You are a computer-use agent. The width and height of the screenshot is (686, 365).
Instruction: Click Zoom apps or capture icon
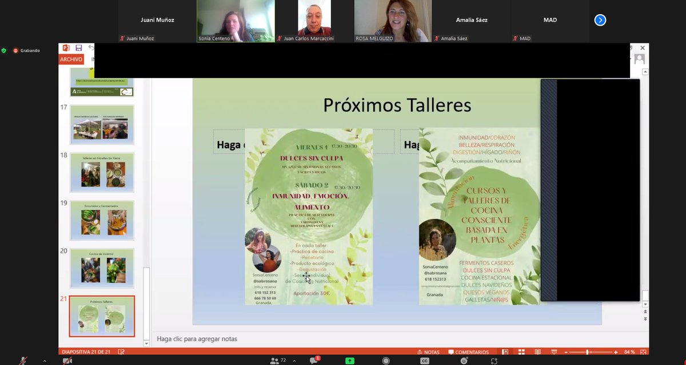coord(494,360)
